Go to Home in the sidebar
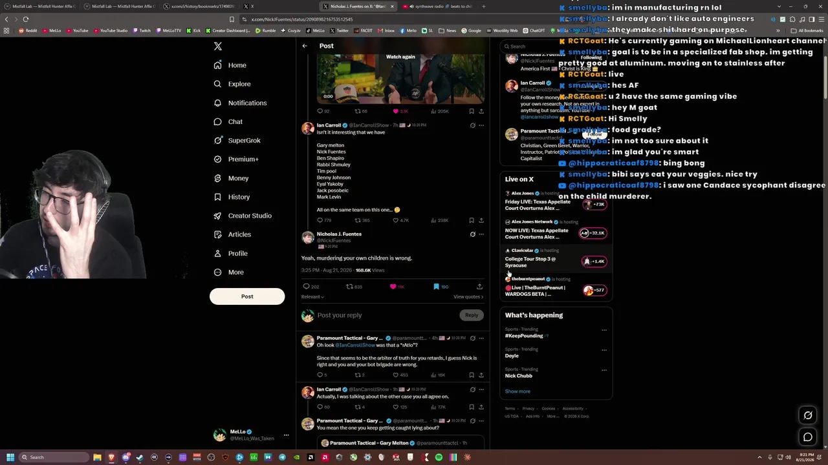This screenshot has width=828, height=465. pos(230,65)
